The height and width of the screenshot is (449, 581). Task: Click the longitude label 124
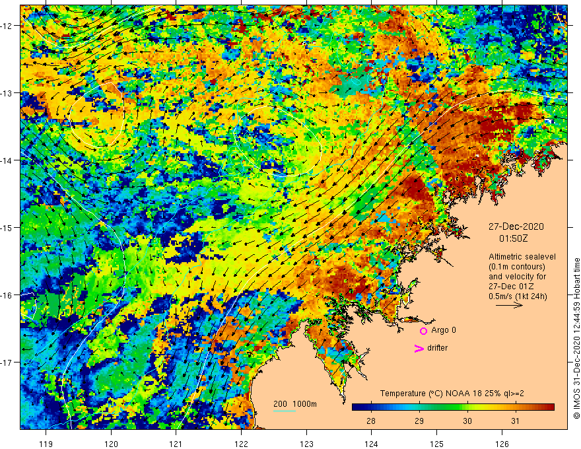coord(371,444)
